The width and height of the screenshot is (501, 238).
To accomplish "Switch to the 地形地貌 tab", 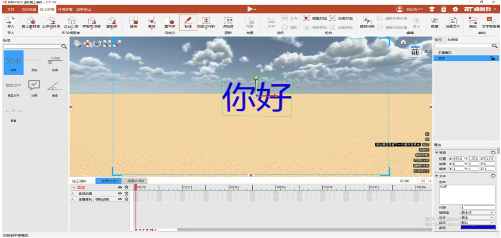I will (29, 9).
